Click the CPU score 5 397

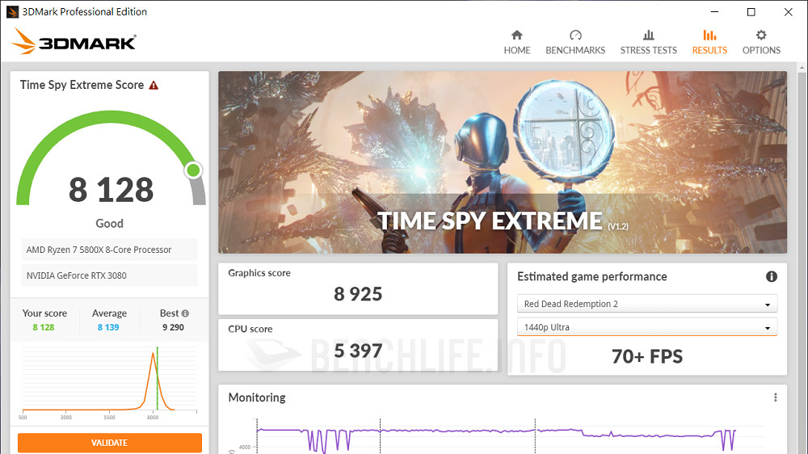click(358, 351)
